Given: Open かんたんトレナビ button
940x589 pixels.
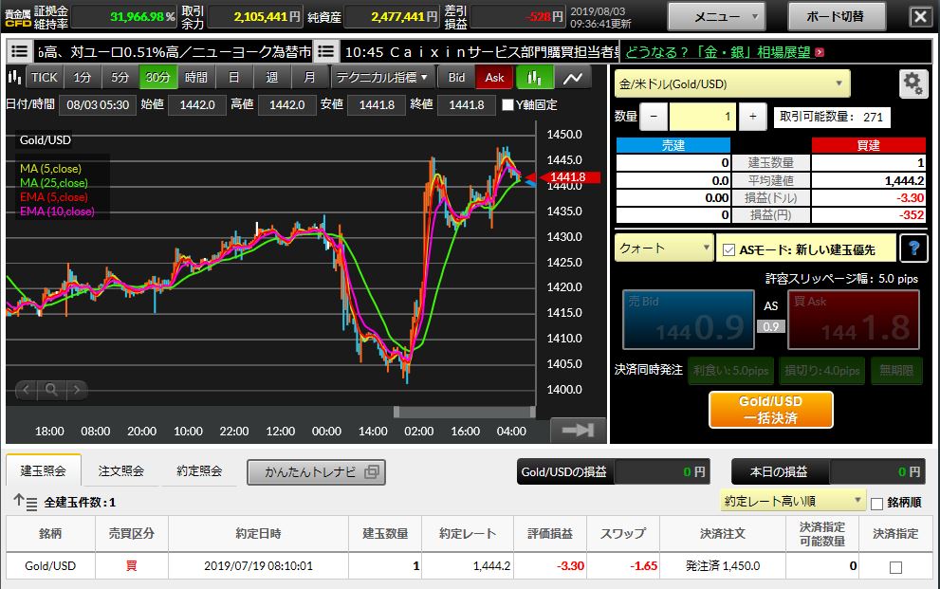Looking at the screenshot, I should coord(316,472).
